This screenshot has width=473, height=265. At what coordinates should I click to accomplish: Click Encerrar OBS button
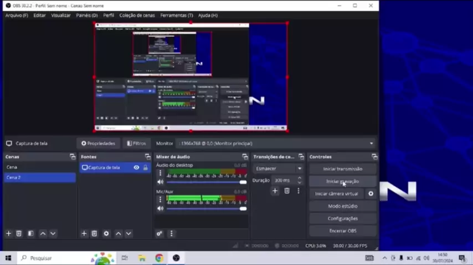343,231
